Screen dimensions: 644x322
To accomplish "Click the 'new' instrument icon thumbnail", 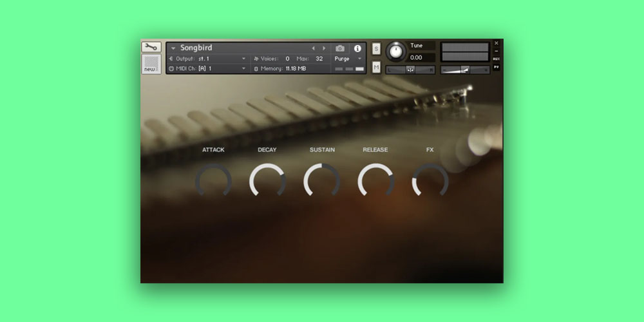I will click(x=151, y=64).
